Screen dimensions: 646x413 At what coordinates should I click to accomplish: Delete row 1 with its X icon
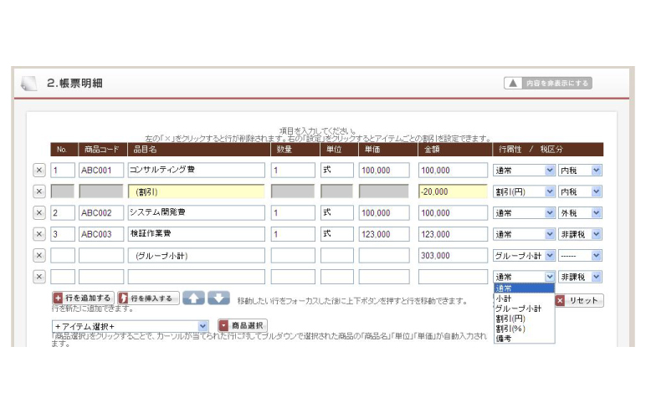click(39, 170)
